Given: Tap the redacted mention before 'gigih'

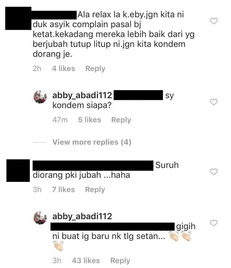Looking at the screenshot, I should click(x=113, y=227).
